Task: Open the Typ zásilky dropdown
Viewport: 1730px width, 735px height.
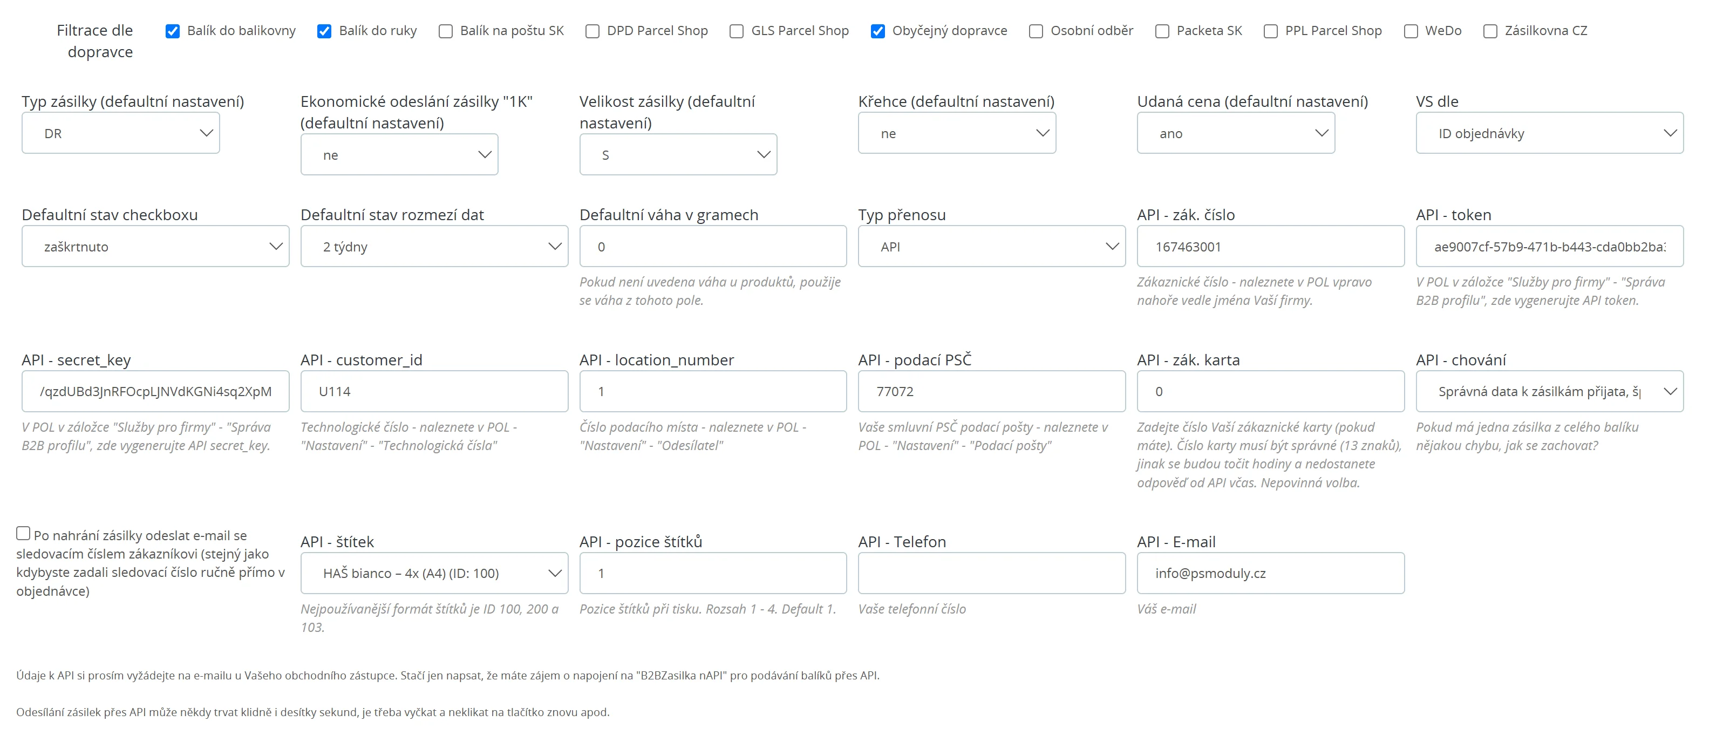Action: click(x=121, y=133)
